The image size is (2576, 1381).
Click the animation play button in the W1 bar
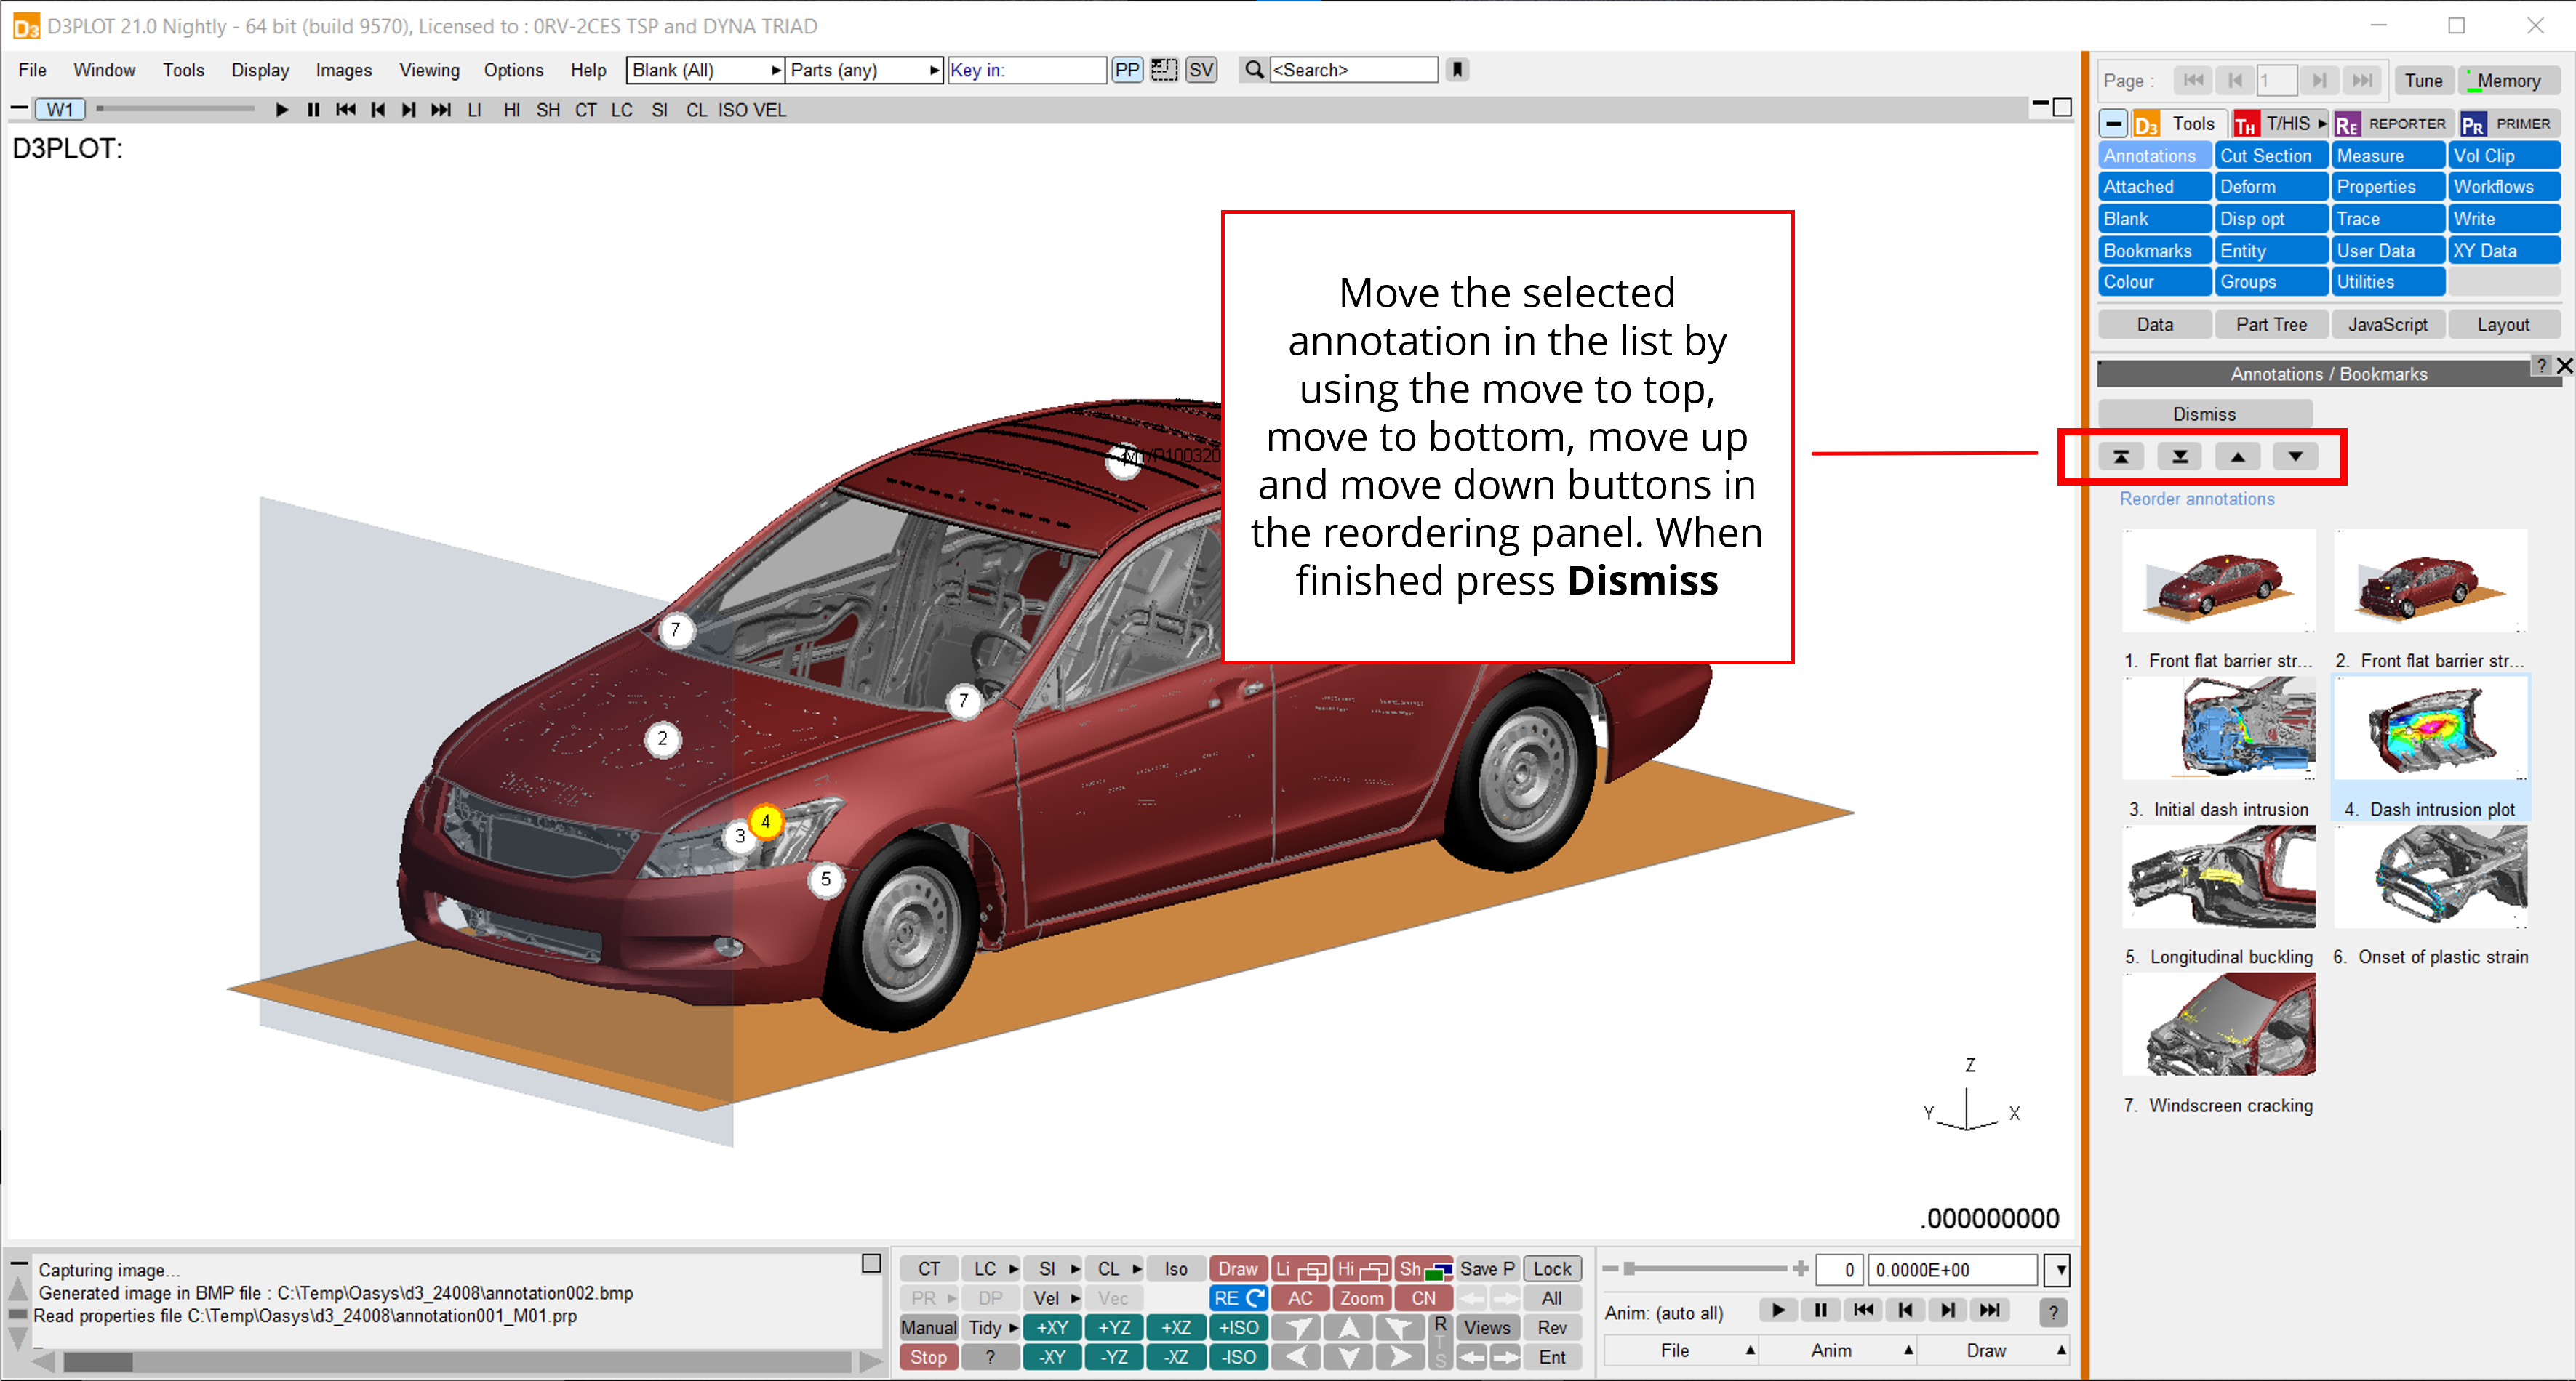281,110
